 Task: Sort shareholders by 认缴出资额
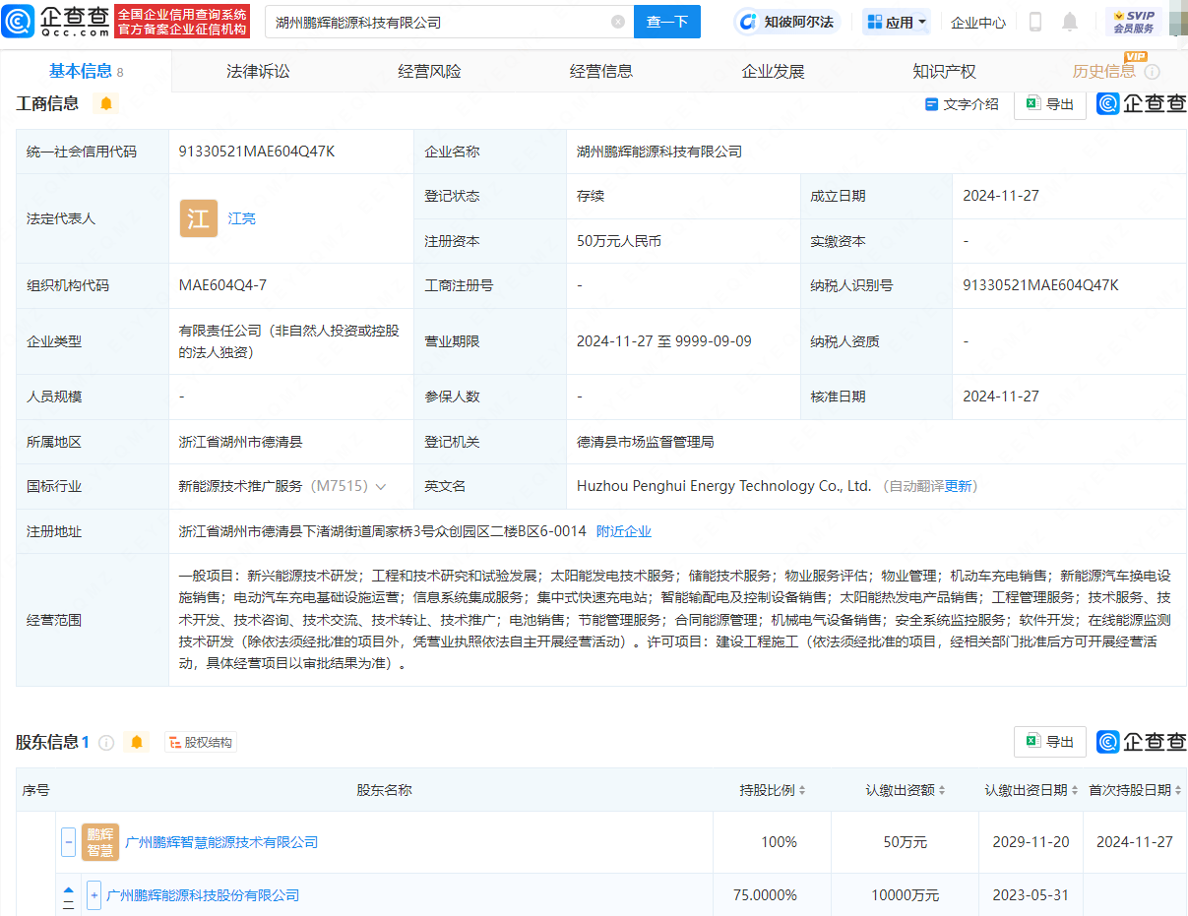coord(942,790)
